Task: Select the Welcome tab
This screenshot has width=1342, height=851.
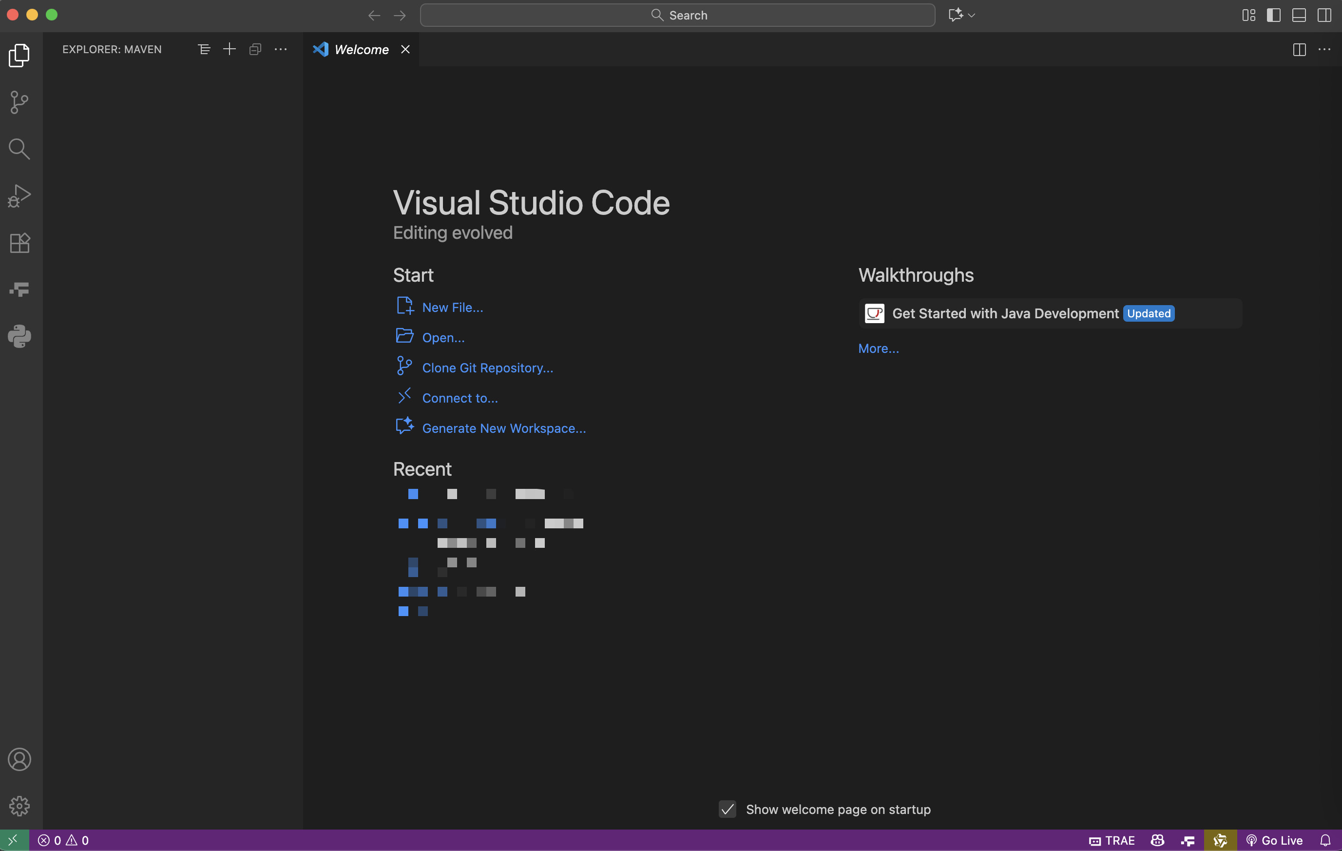Action: click(x=361, y=50)
